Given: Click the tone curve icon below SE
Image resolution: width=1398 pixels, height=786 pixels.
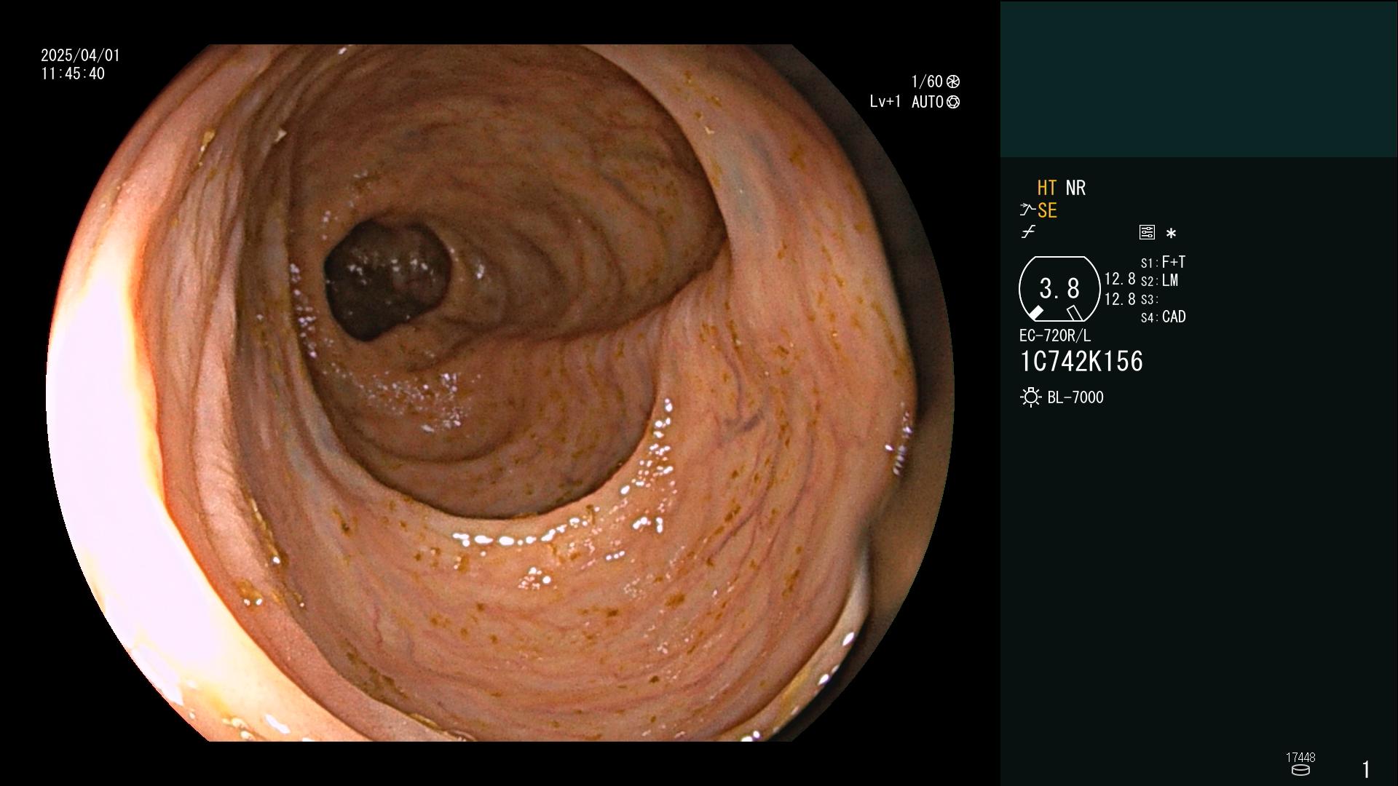Looking at the screenshot, I should pos(1028,232).
